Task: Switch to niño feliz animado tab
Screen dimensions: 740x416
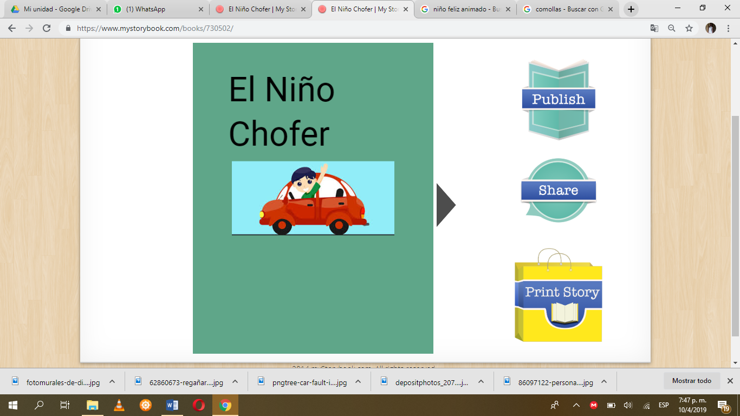Action: 466,9
